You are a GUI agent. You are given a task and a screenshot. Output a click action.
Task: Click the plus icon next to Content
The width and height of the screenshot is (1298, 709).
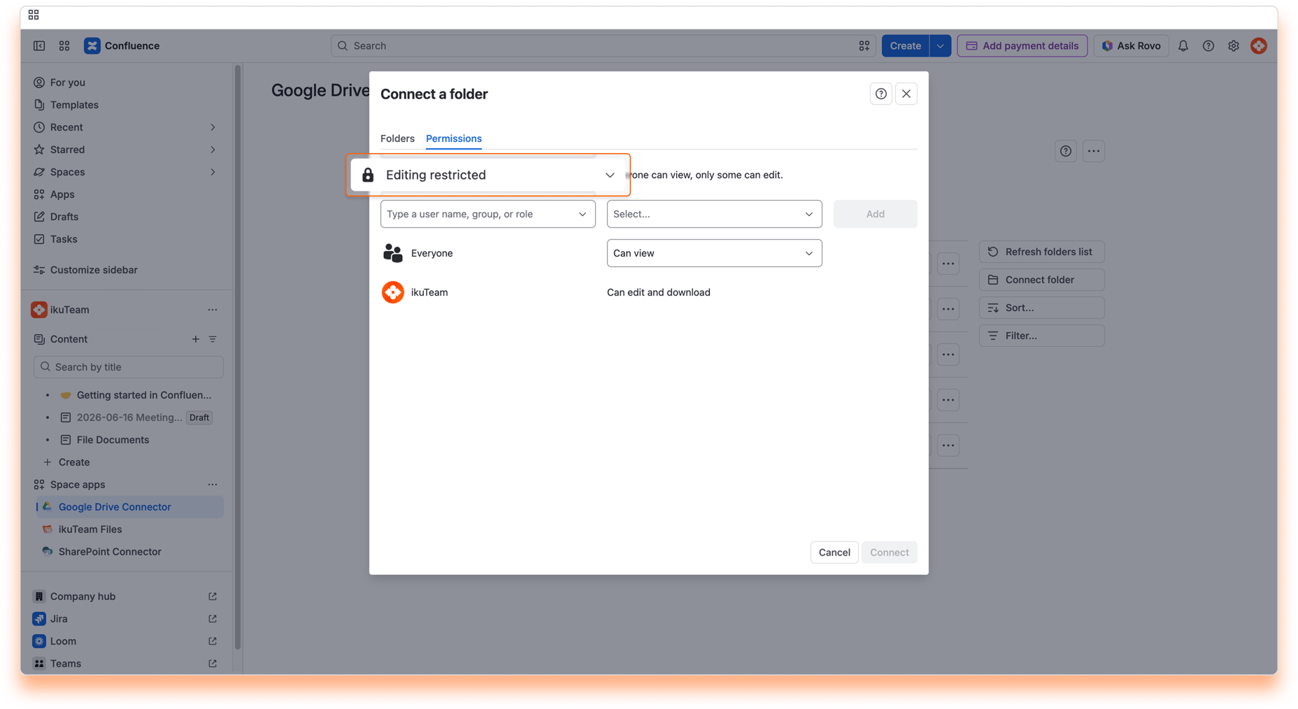point(196,339)
